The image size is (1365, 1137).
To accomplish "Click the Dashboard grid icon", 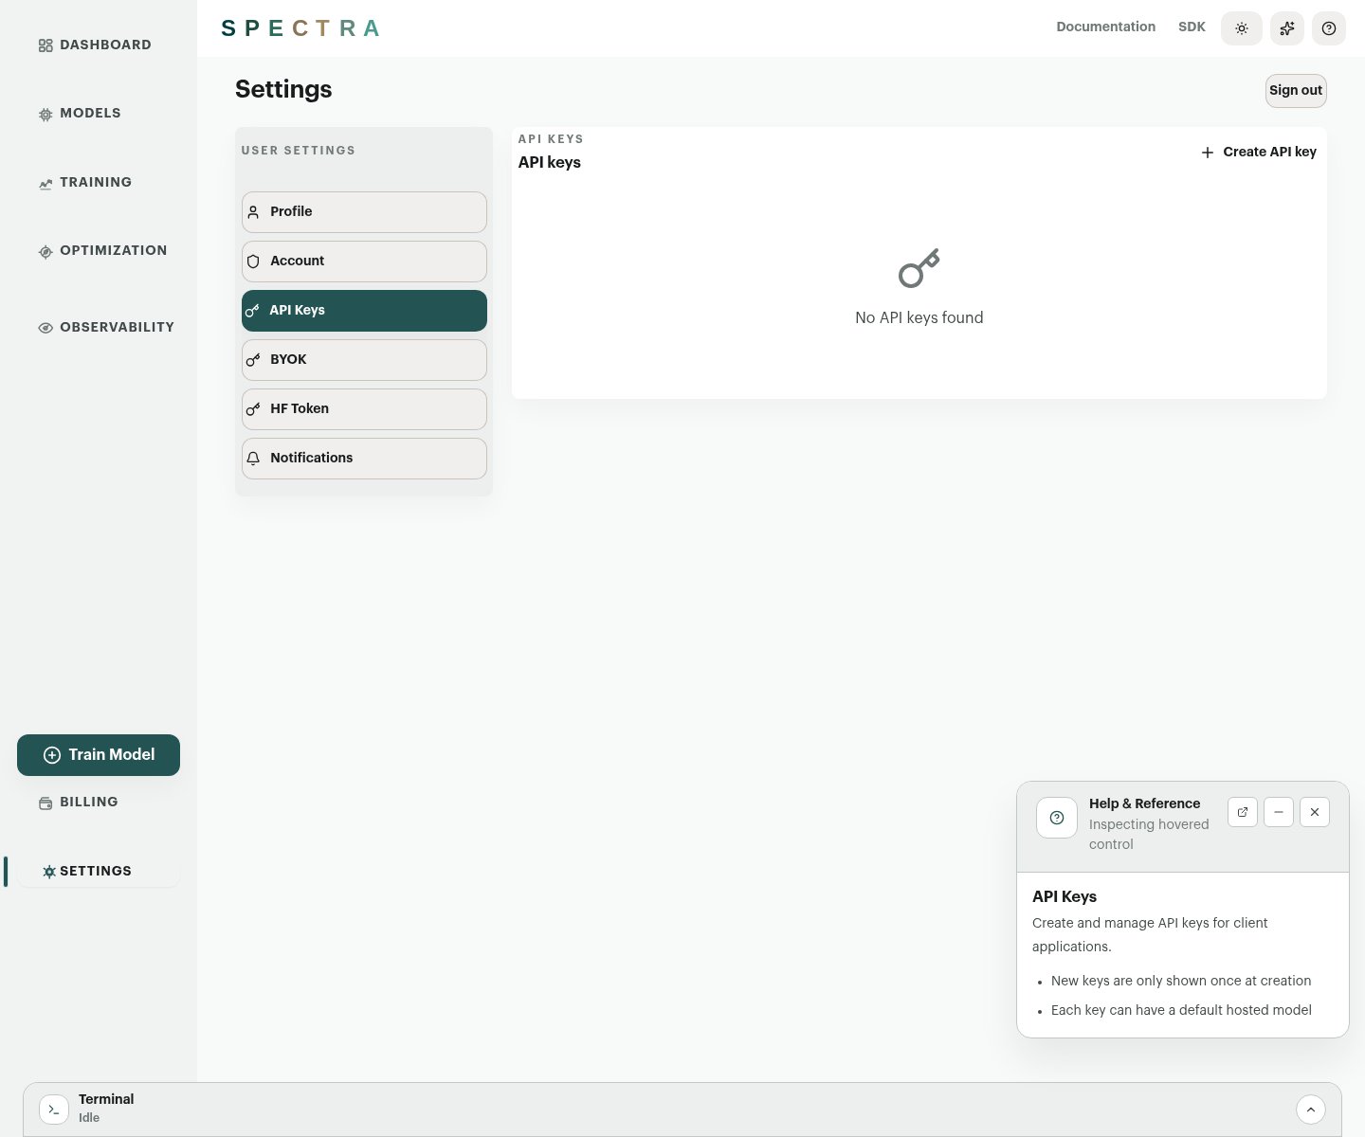I will (45, 45).
